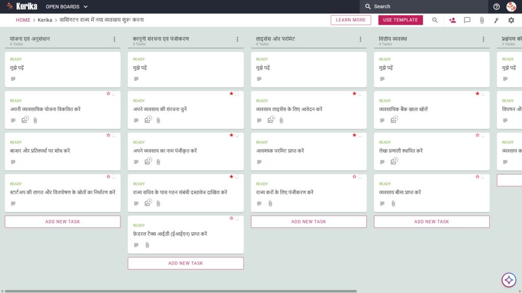This screenshot has width=522, height=293.
Task: Open the user profile avatar
Action: pos(511,7)
